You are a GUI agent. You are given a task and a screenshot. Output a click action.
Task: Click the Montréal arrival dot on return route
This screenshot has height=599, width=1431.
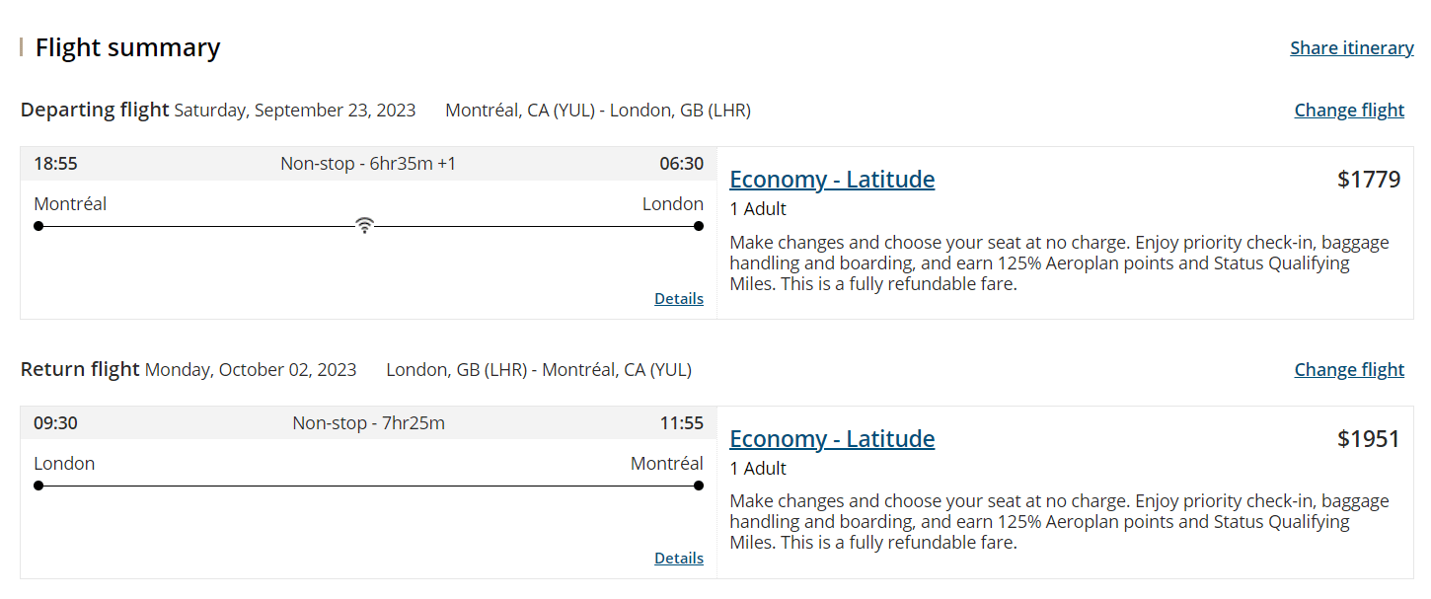pyautogui.click(x=699, y=486)
